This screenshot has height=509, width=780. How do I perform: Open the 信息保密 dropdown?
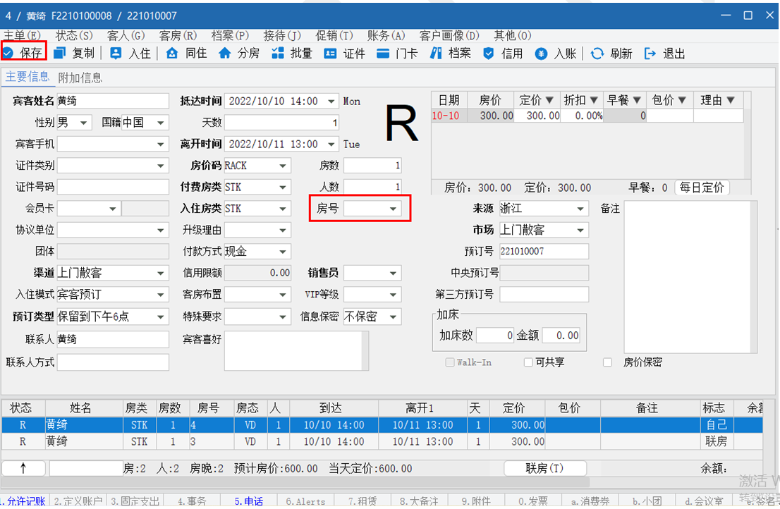tap(393, 317)
